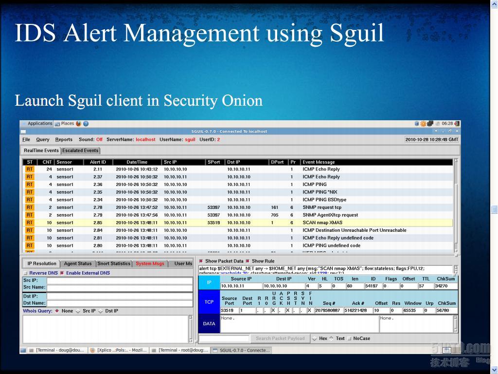Sort events by the Src IP column header
This screenshot has height=374, width=498.
click(x=183, y=162)
